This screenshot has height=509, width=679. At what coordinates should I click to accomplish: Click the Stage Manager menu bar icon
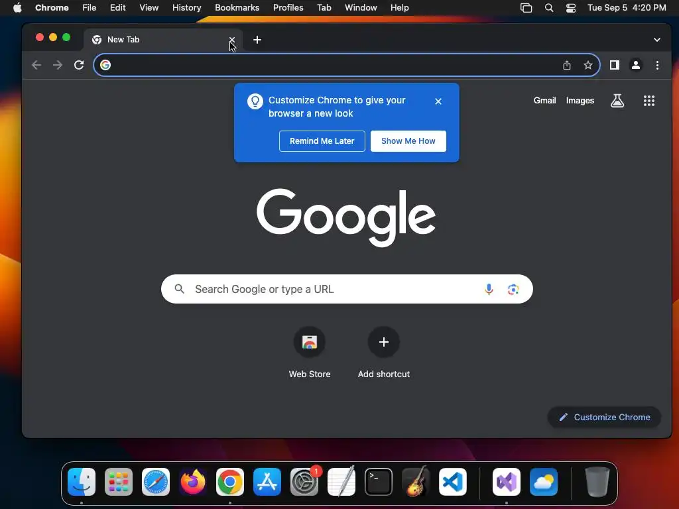click(x=526, y=8)
